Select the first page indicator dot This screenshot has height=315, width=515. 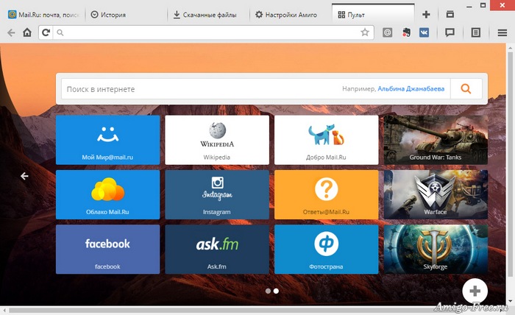[268, 291]
